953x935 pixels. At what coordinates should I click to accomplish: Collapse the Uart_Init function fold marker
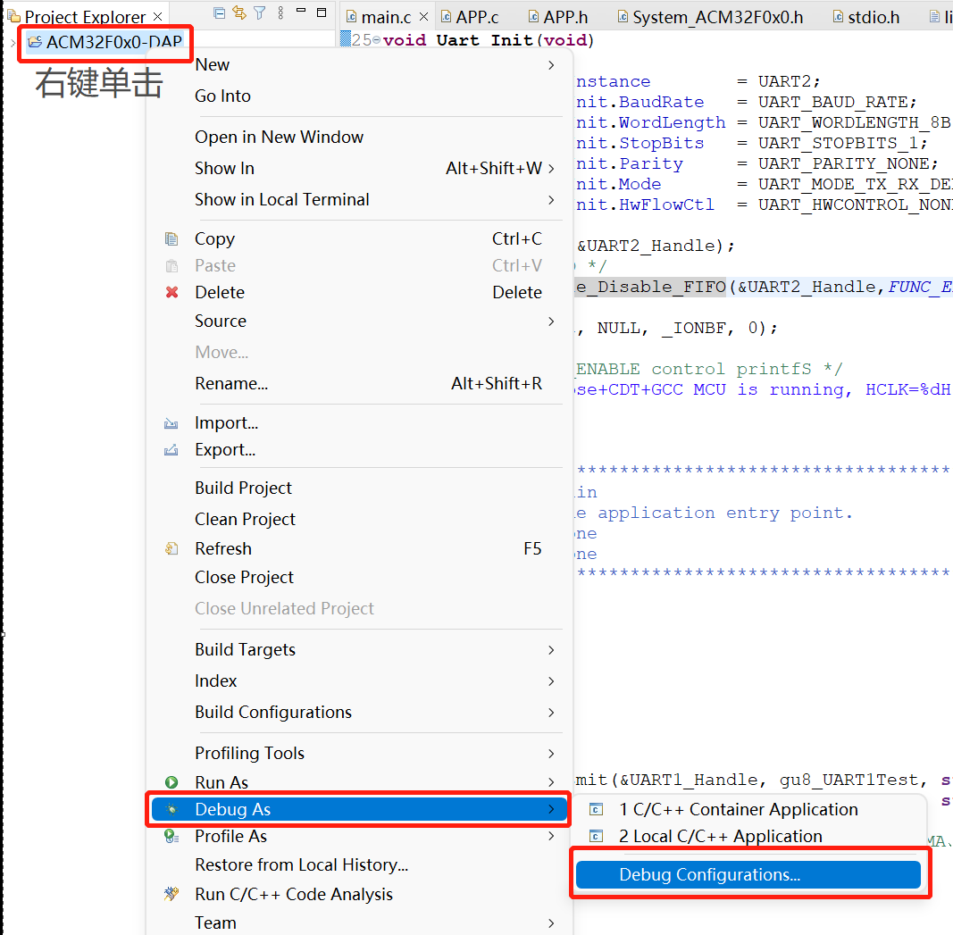coord(376,40)
